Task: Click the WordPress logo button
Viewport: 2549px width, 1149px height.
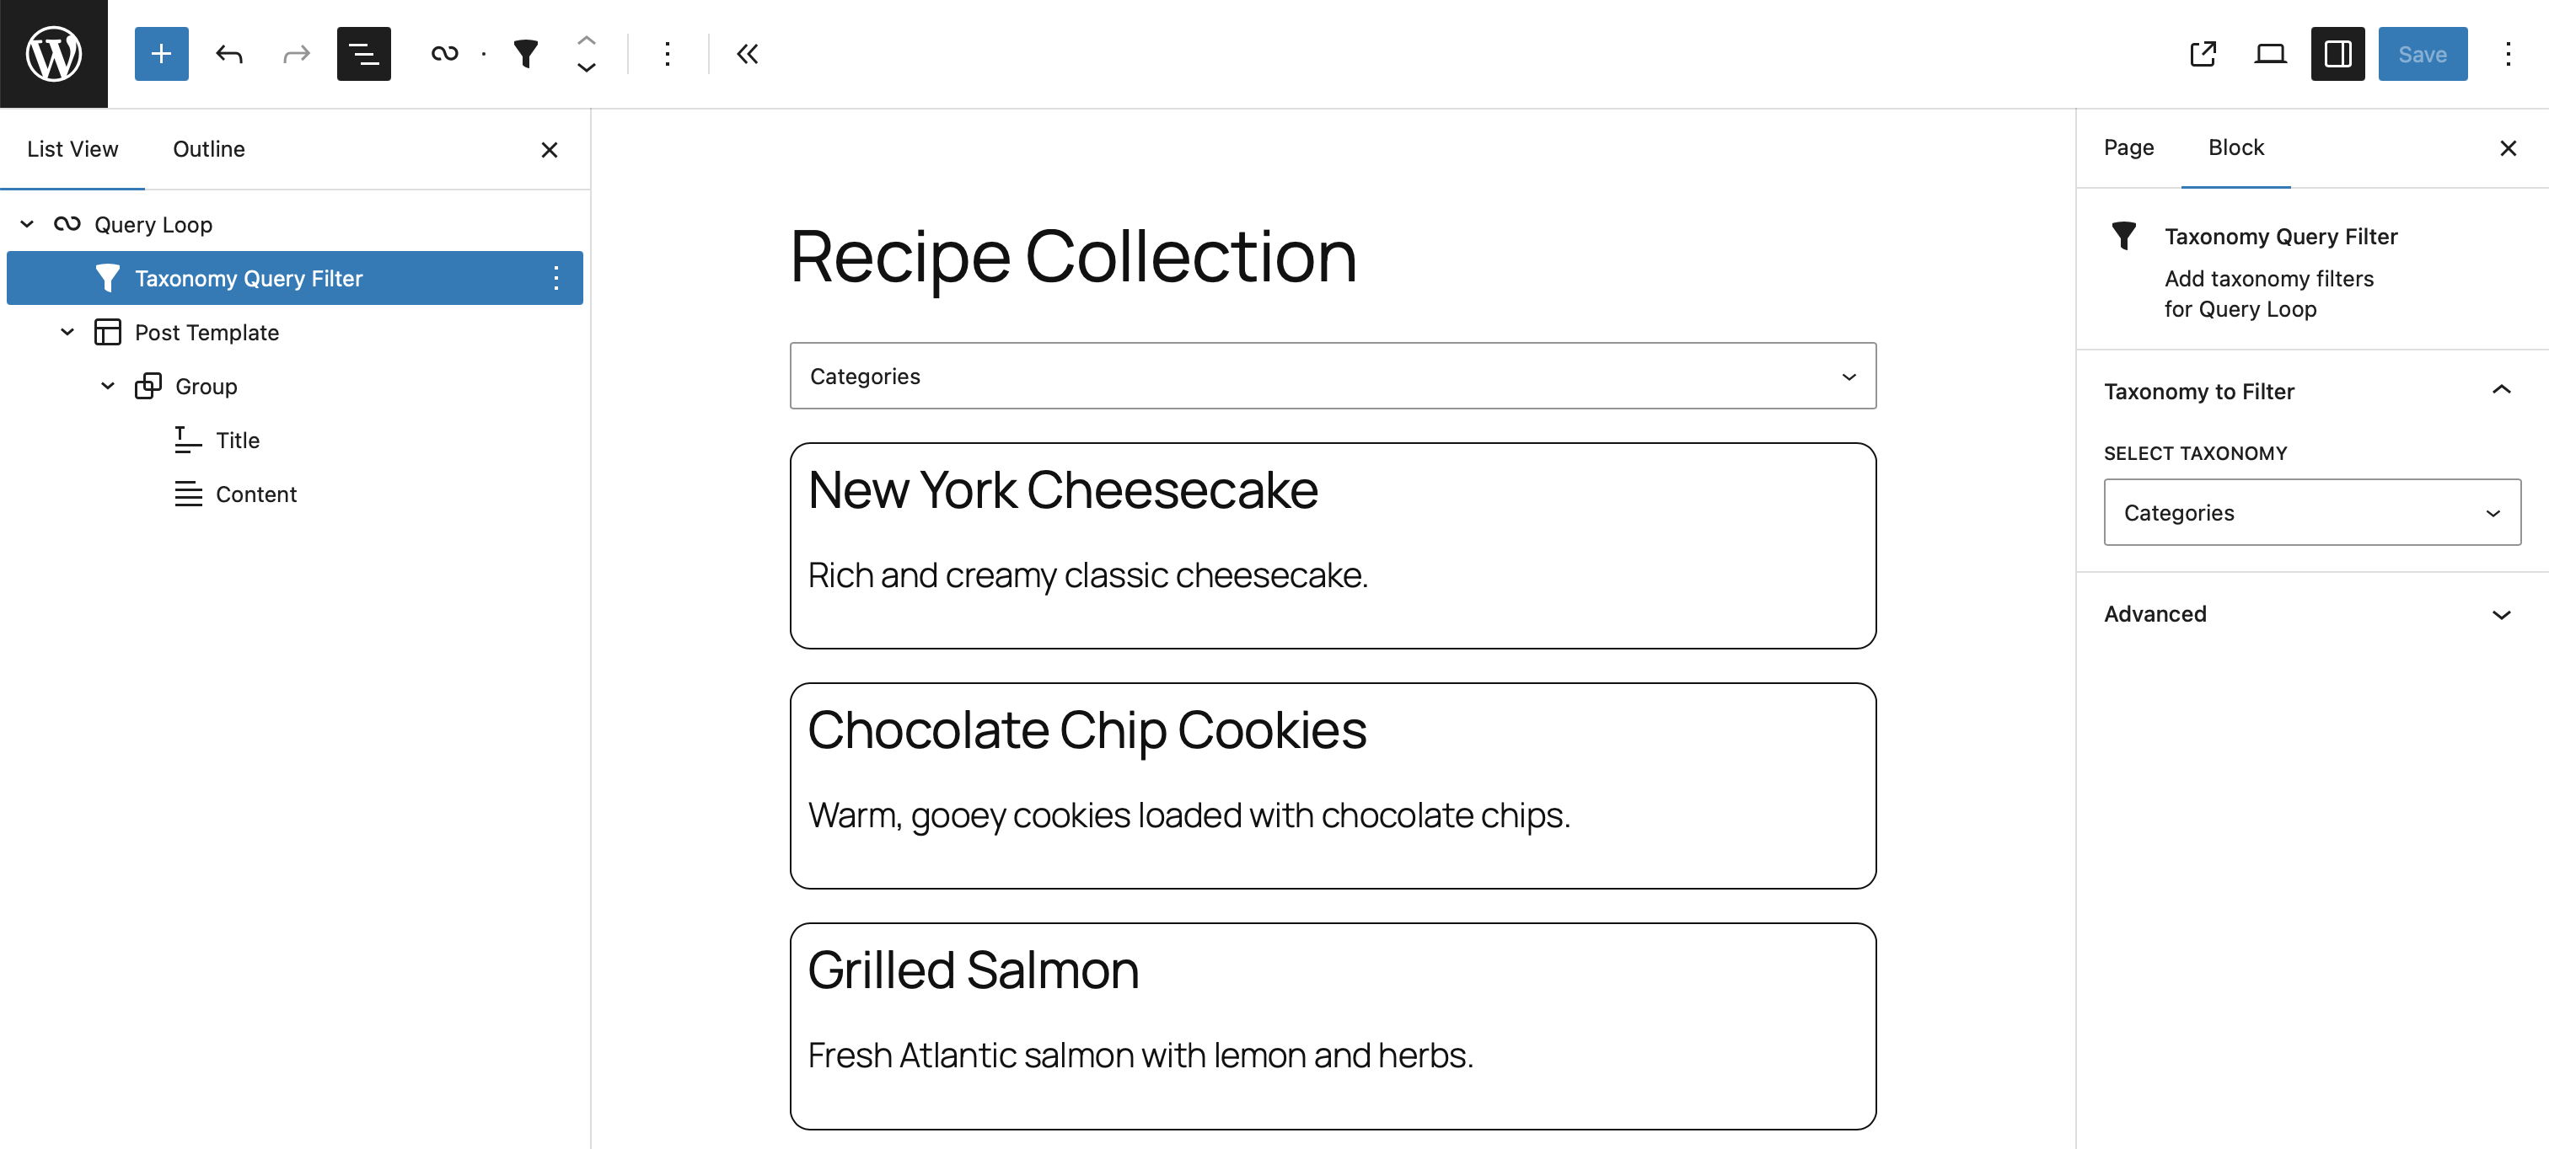Action: point(53,53)
